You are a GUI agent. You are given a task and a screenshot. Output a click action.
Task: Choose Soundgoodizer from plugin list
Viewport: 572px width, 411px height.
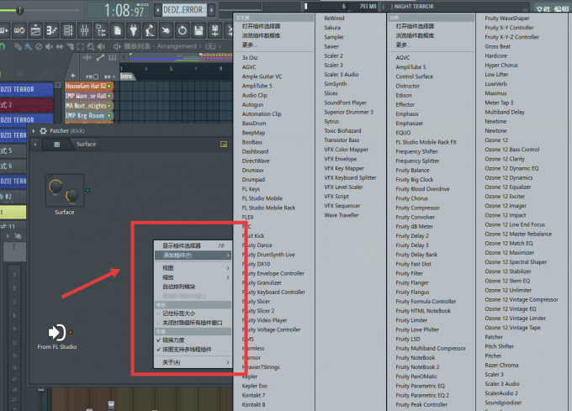click(503, 403)
